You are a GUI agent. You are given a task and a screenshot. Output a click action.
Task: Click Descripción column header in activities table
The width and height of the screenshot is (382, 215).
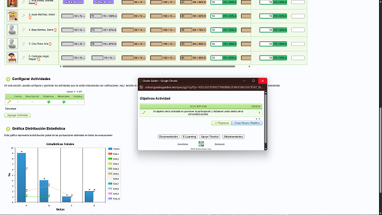pyautogui.click(x=32, y=97)
